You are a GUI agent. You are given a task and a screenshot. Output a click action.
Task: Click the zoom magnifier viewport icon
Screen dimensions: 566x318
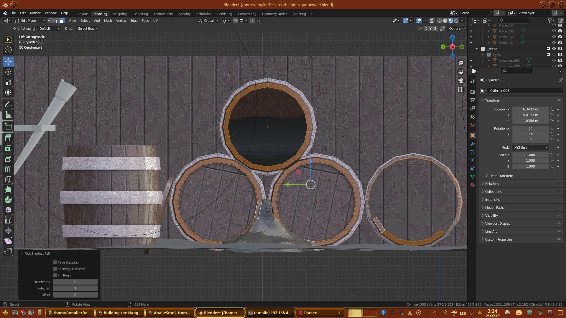[461, 63]
